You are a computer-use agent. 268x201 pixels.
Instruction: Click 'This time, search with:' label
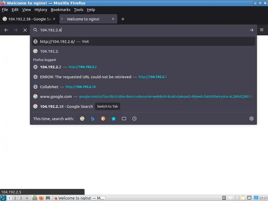click(53, 119)
